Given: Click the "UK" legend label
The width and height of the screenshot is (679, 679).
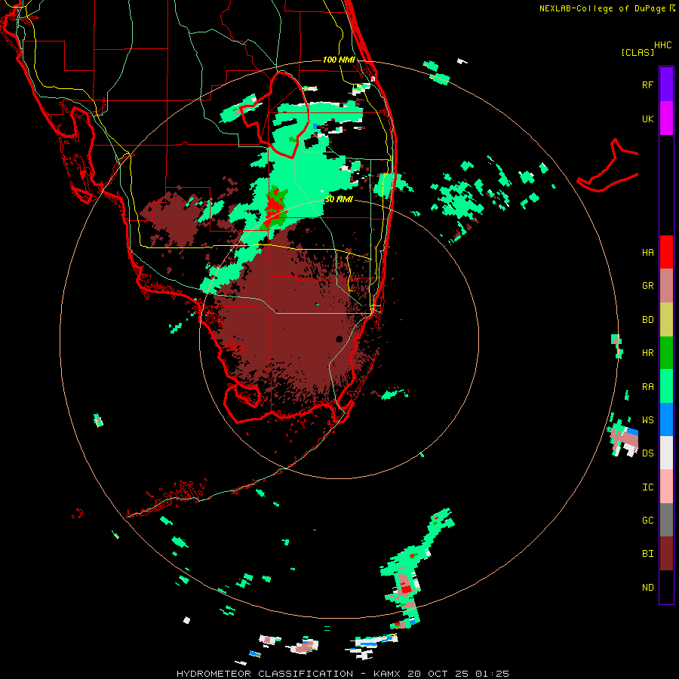Looking at the screenshot, I should pyautogui.click(x=647, y=118).
